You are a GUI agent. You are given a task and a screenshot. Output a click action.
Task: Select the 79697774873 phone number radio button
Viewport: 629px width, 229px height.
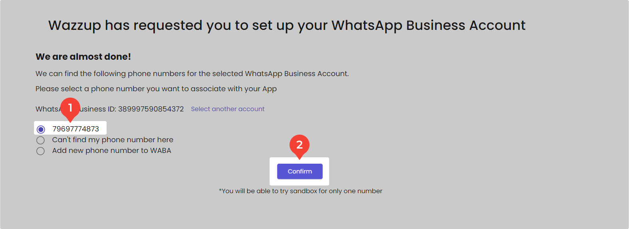(x=41, y=129)
